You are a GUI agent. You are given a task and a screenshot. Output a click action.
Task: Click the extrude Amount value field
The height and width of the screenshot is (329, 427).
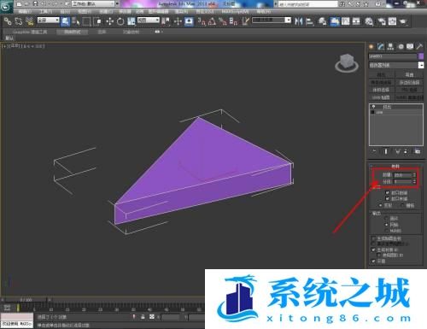402,175
